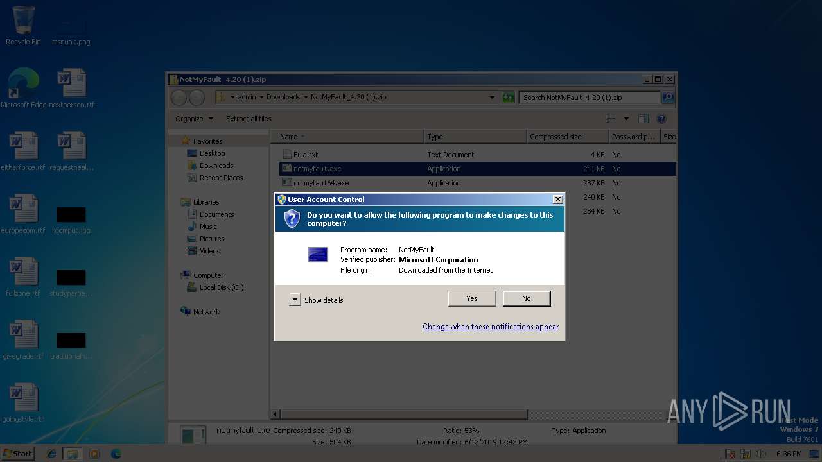Sort by the Name column header
The height and width of the screenshot is (462, 822).
tap(347, 137)
